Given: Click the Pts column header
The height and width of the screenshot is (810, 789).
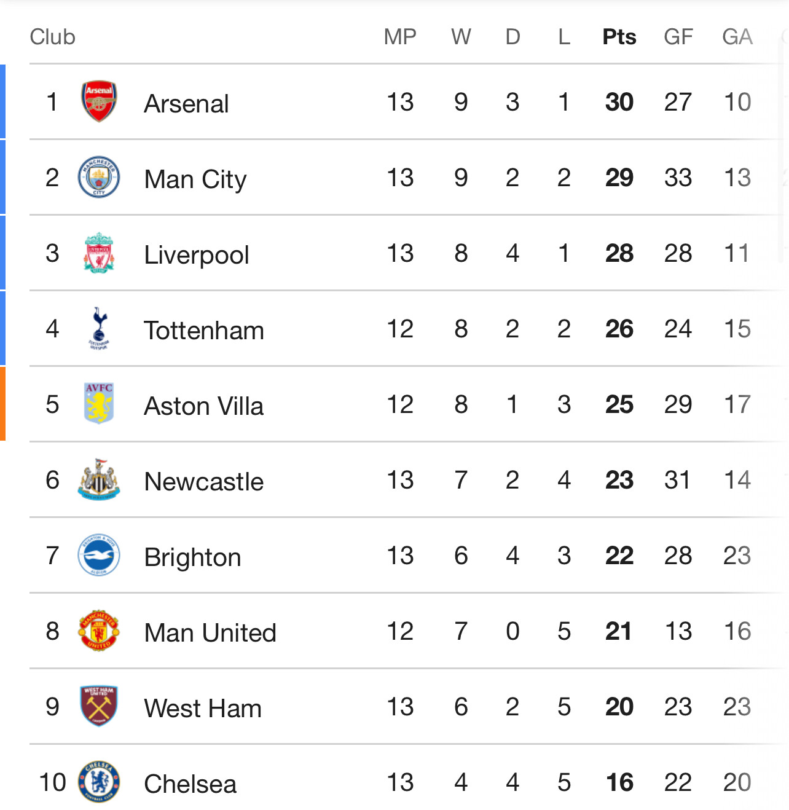Looking at the screenshot, I should point(619,37).
